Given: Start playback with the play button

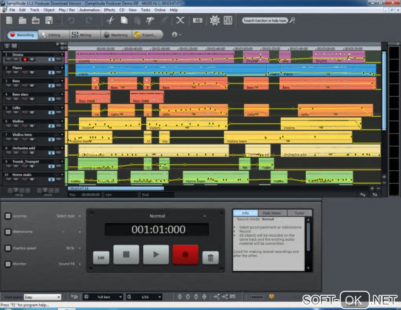Looking at the screenshot, I should click(156, 255).
